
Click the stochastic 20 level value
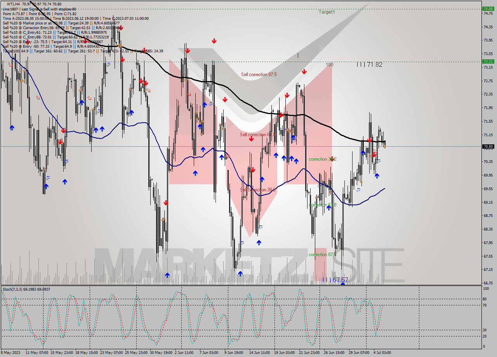485,336
